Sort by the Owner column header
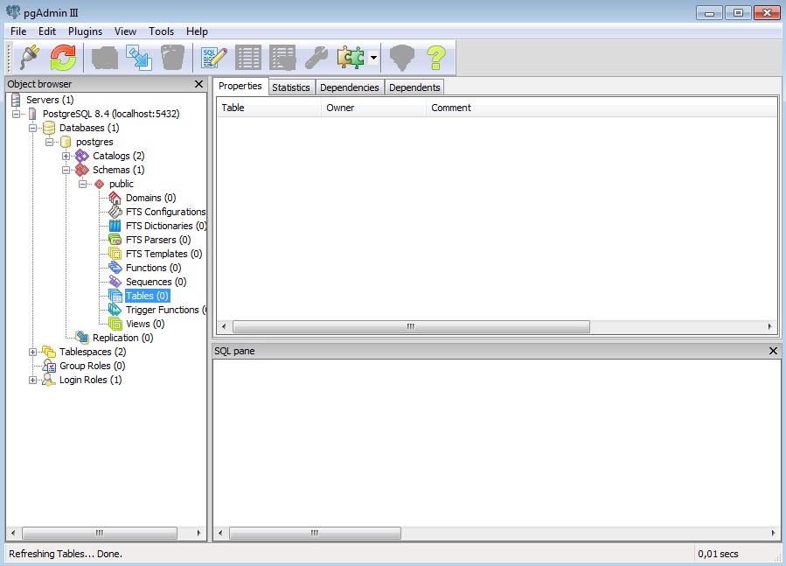 (373, 108)
